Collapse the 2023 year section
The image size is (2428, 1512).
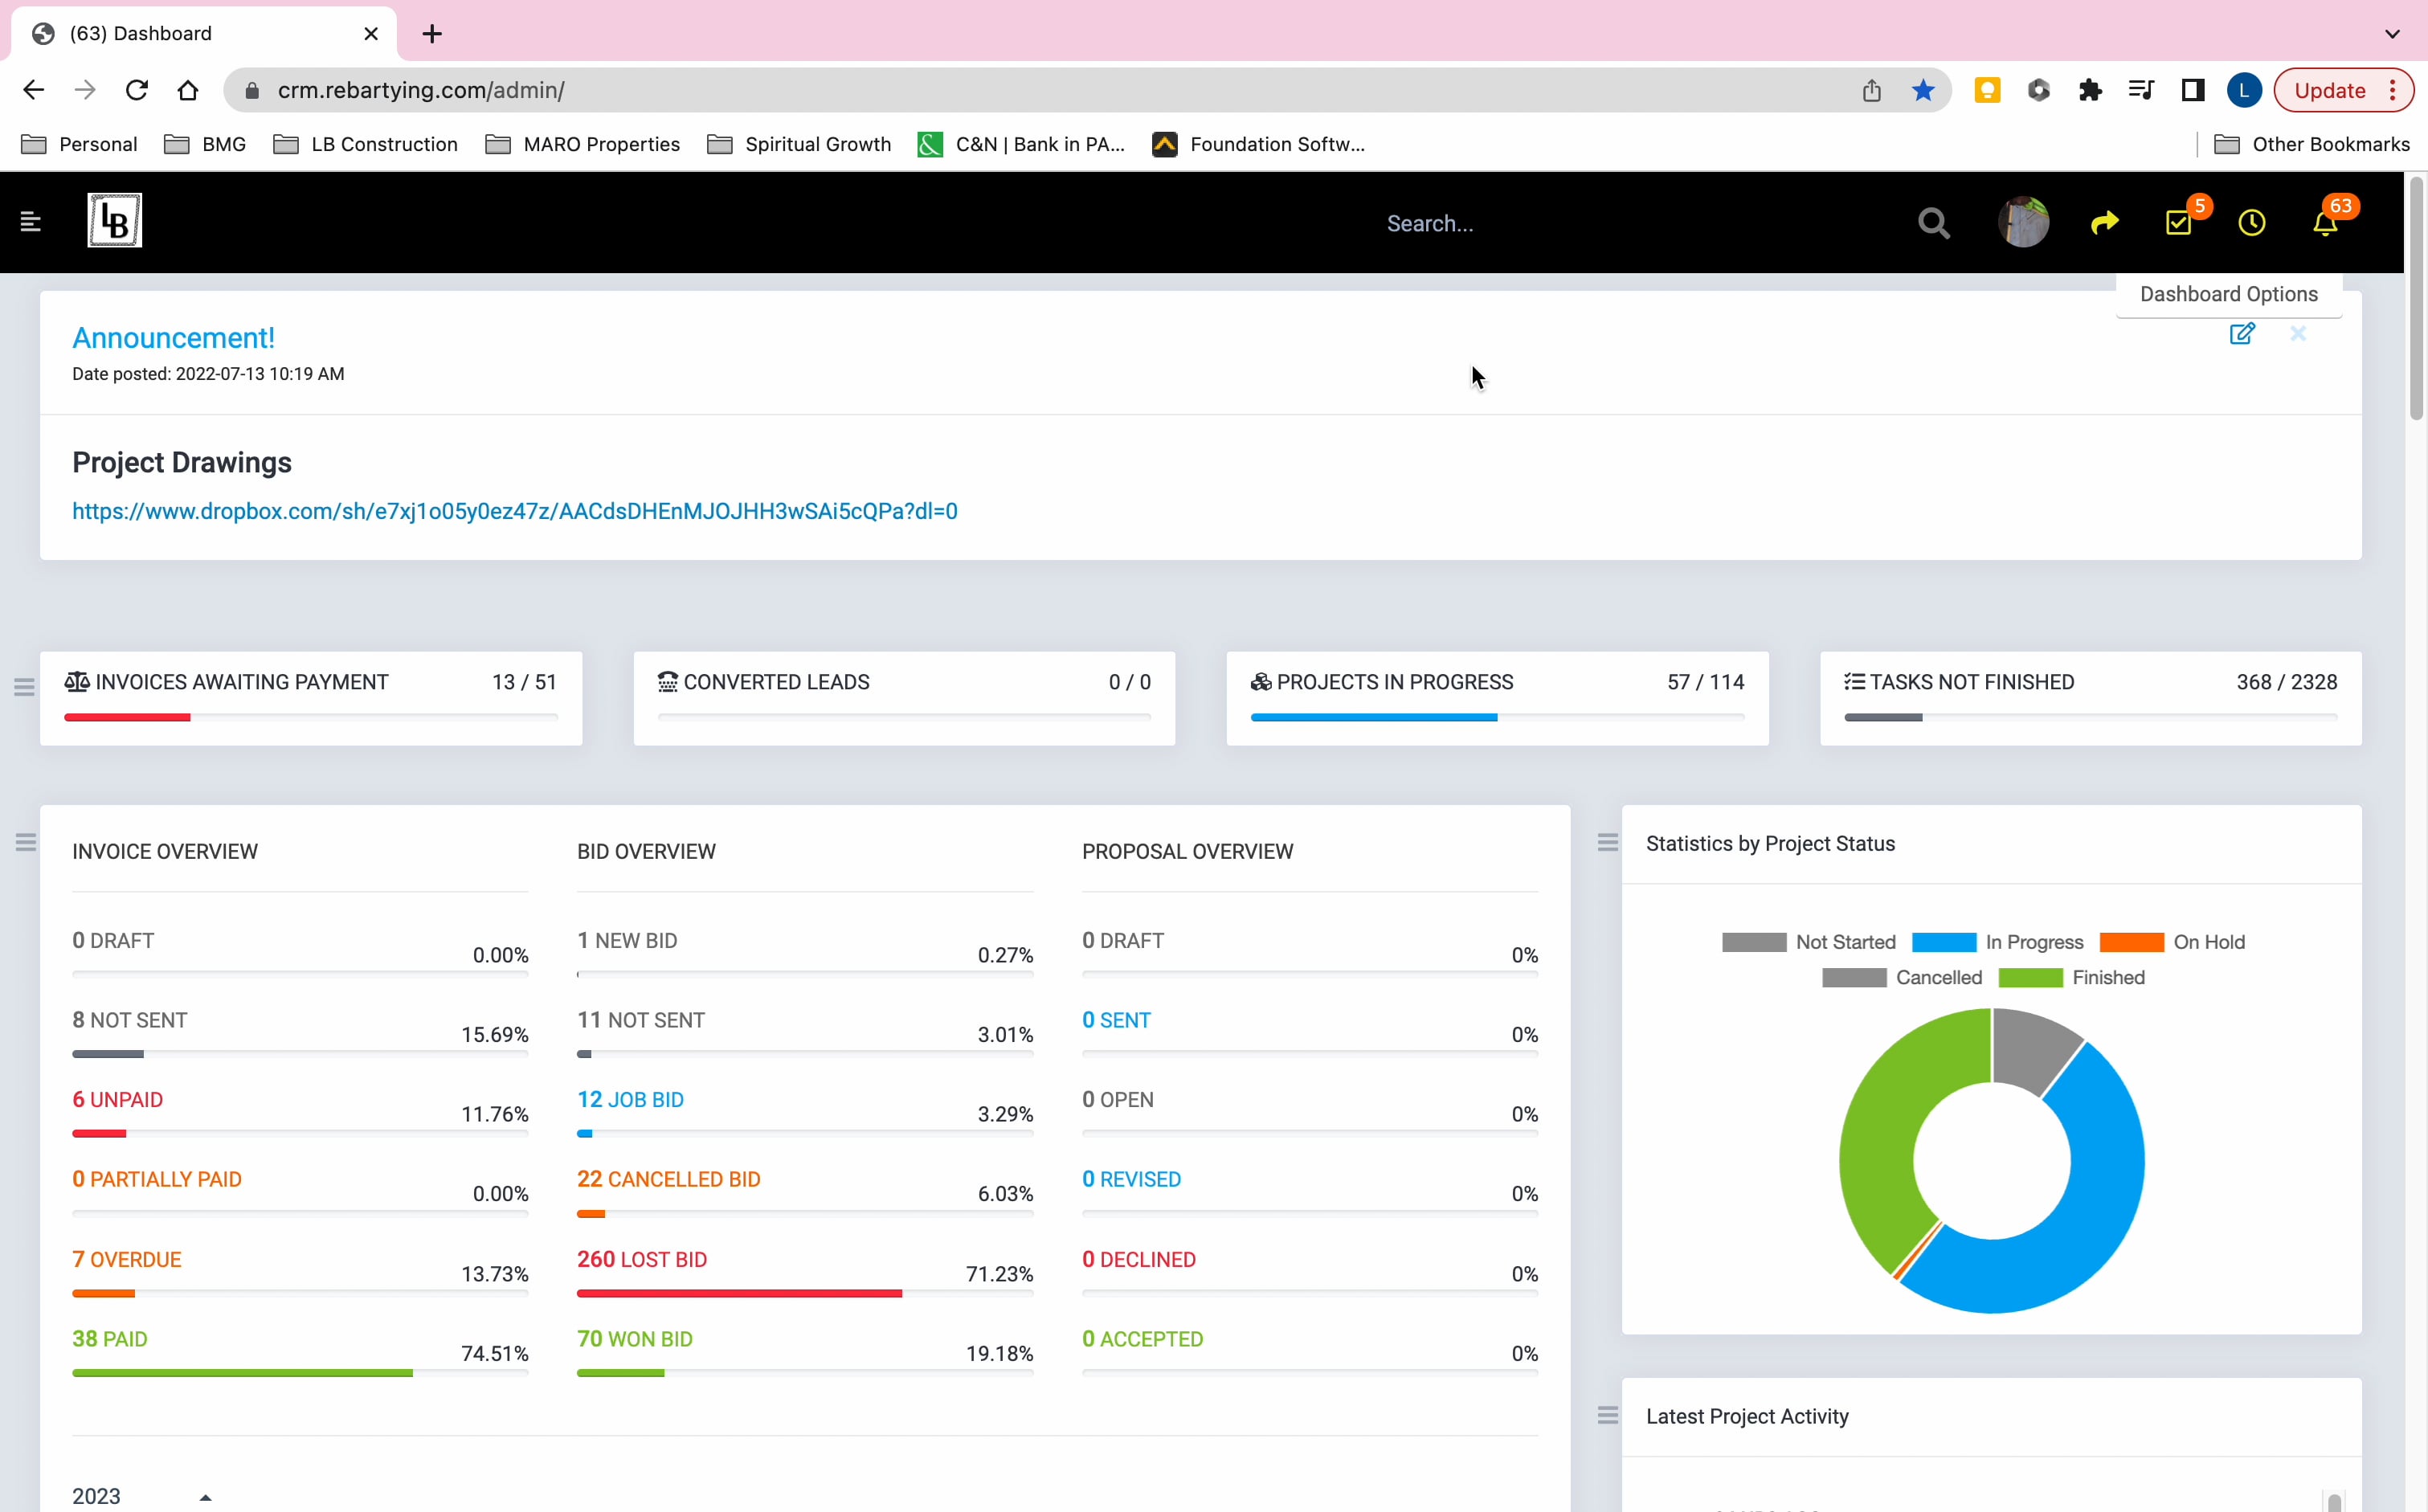pyautogui.click(x=206, y=1495)
